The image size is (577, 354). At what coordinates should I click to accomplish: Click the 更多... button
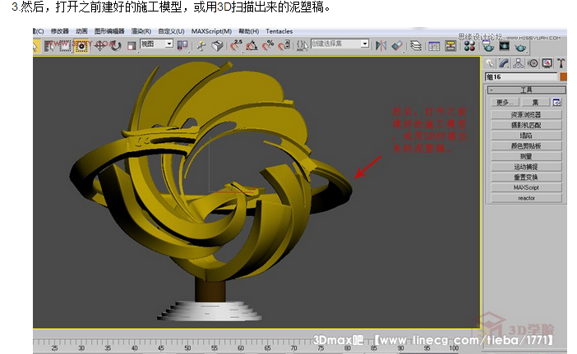point(505,102)
